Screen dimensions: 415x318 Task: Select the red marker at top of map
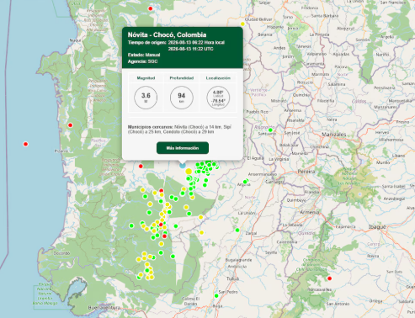tap(150, 8)
